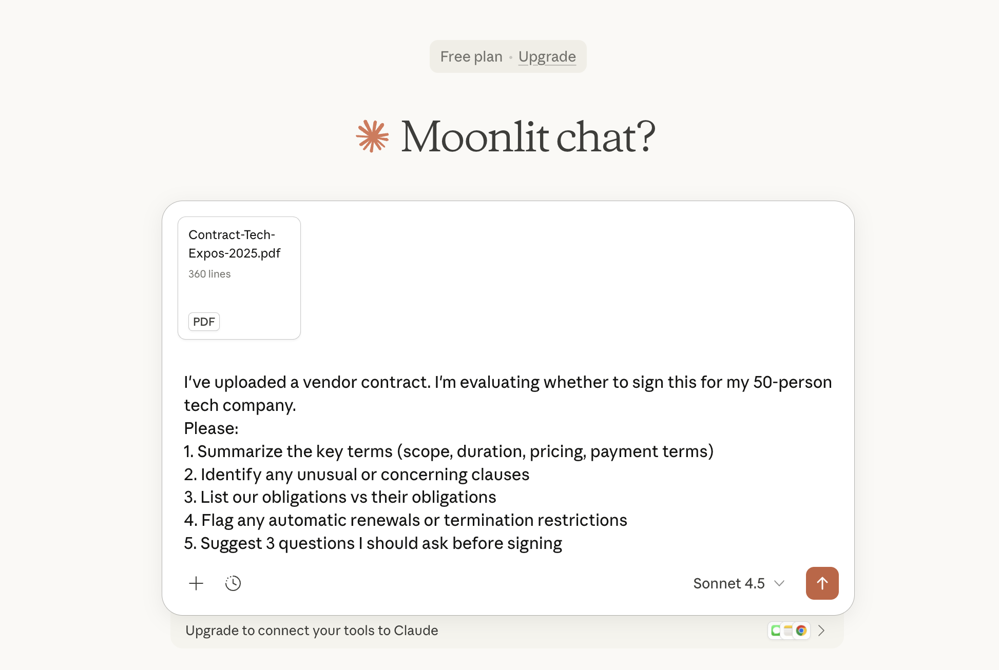Click the Free plan label

click(471, 56)
